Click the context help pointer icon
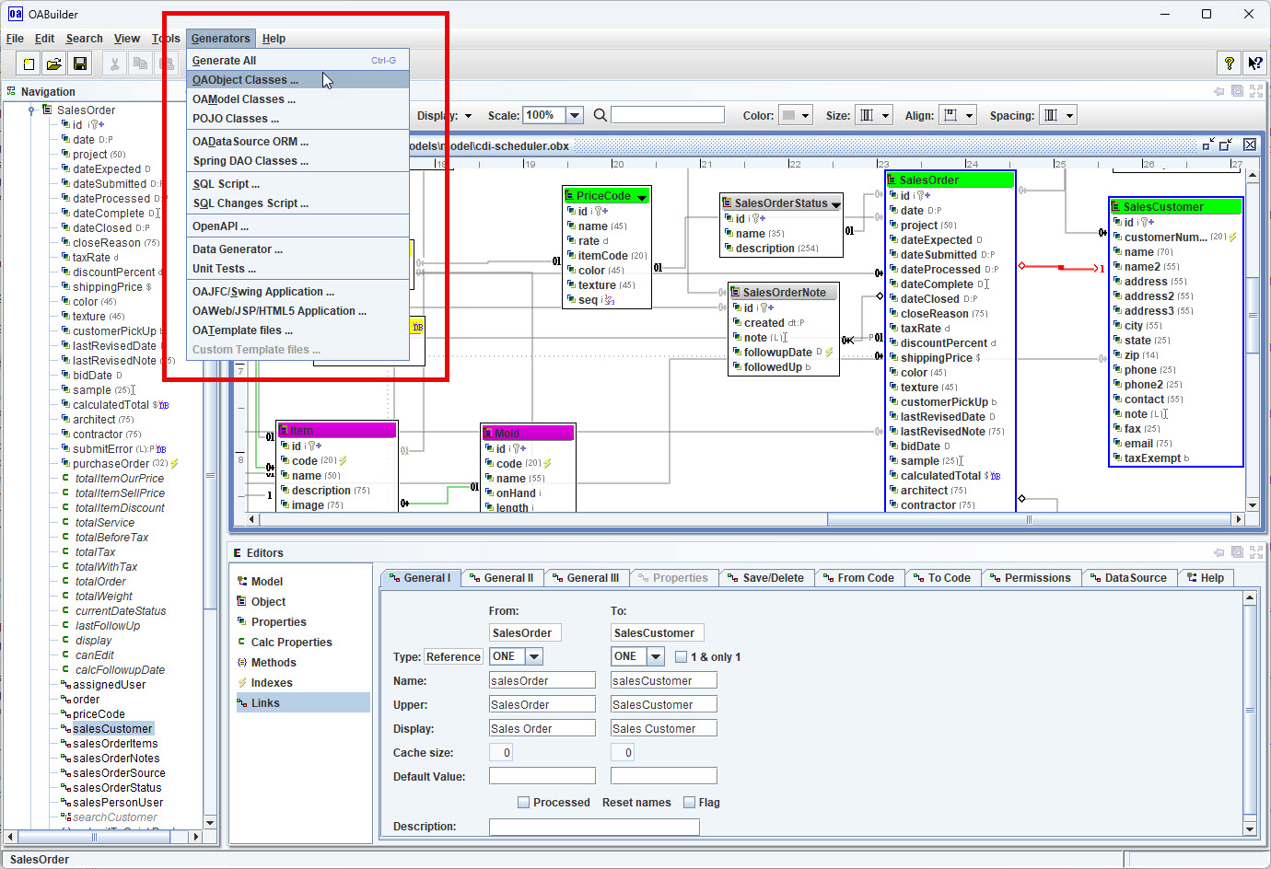This screenshot has width=1271, height=869. click(1254, 63)
